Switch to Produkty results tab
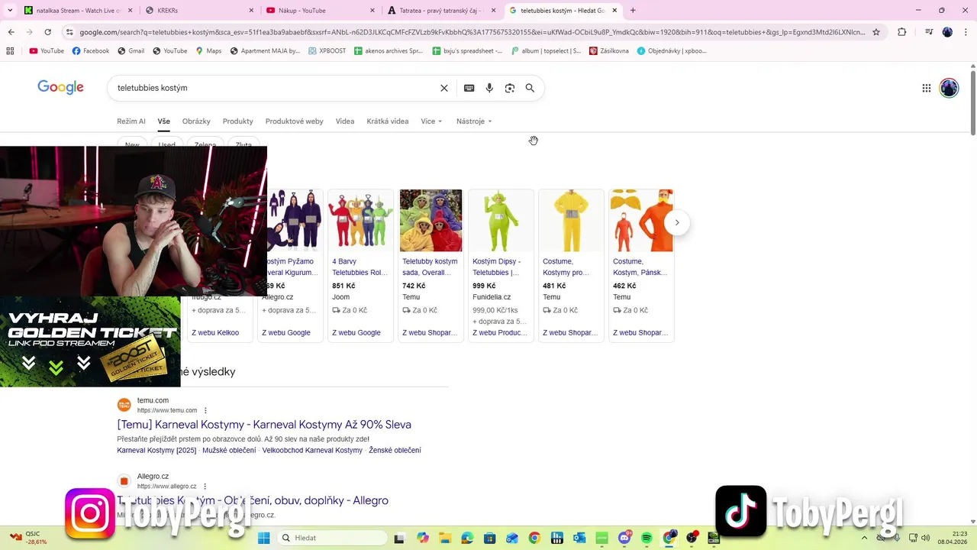This screenshot has height=550, width=977. coord(237,121)
